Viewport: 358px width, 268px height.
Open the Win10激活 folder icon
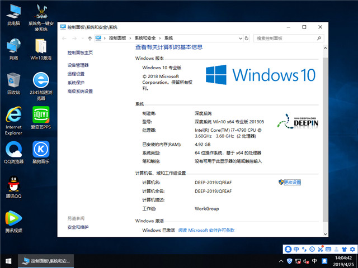(x=41, y=49)
